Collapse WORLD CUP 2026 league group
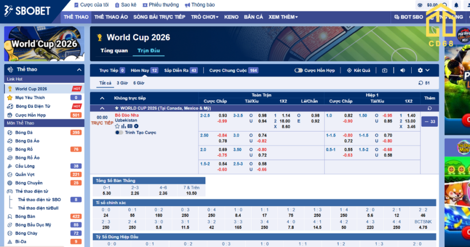 102,108
